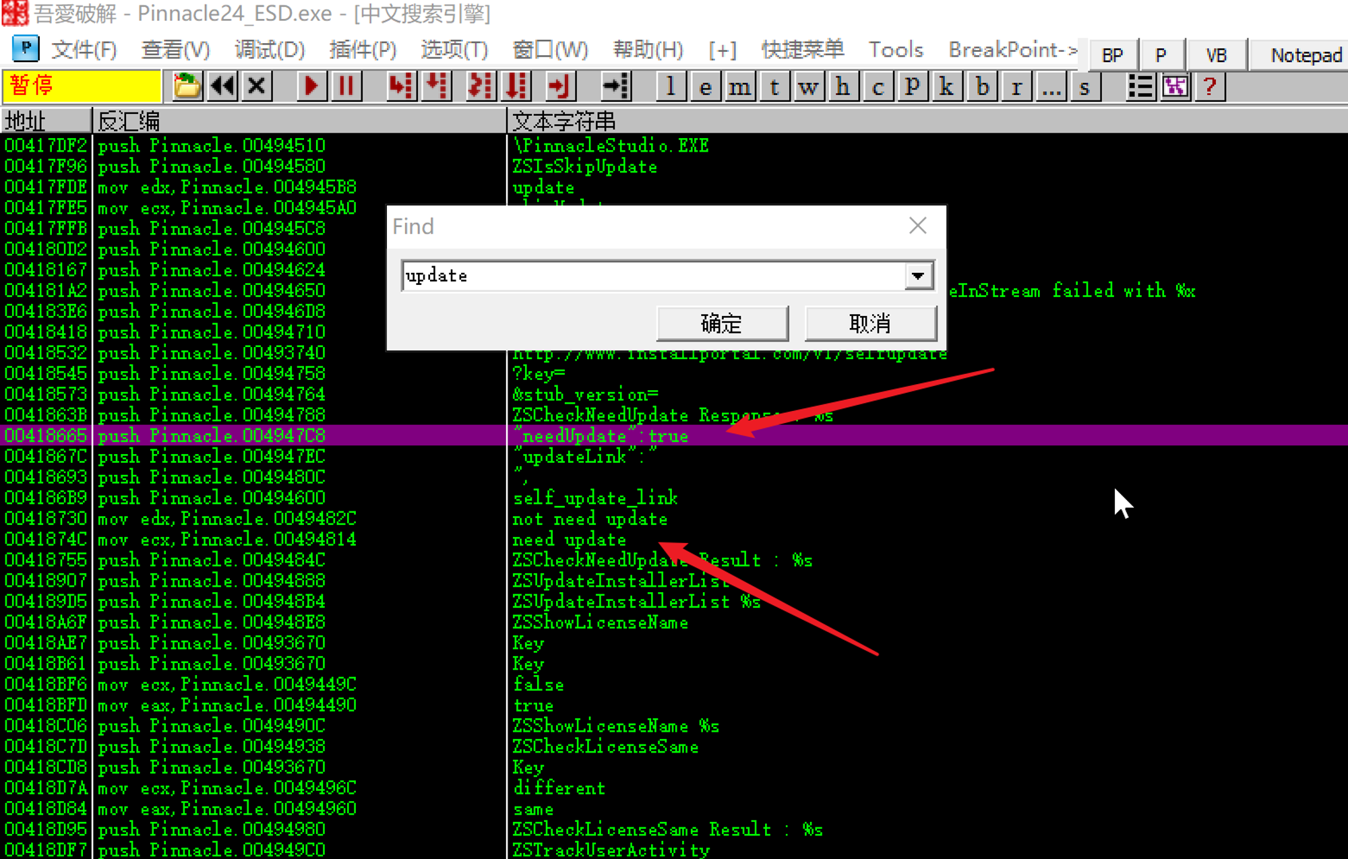Open Call stack with k button
Viewport: 1348px width, 859px height.
click(x=946, y=86)
